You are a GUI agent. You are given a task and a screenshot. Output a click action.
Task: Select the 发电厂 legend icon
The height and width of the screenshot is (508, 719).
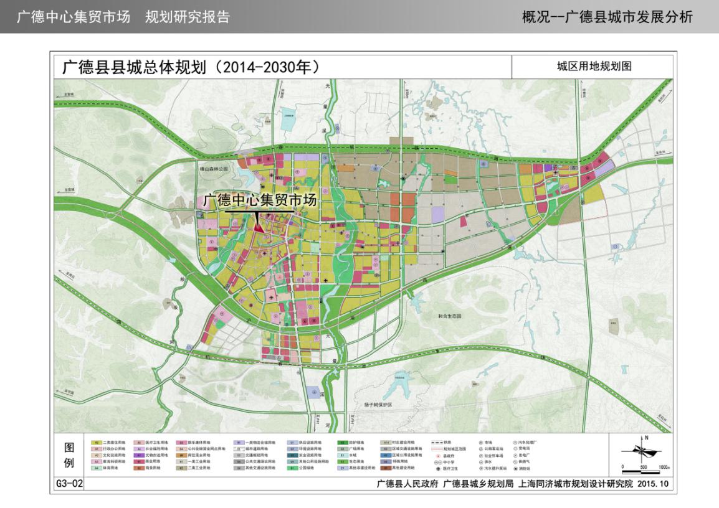[x=515, y=455]
